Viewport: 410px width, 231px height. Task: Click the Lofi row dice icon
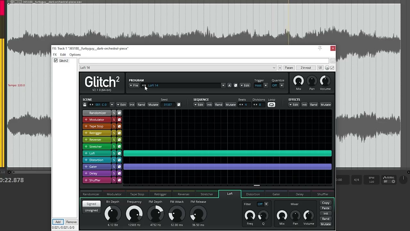click(119, 153)
